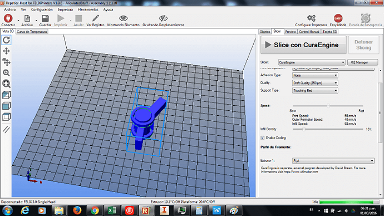Toggle Easy Mode red button
Screen dimensions: 384x216
tap(338, 18)
